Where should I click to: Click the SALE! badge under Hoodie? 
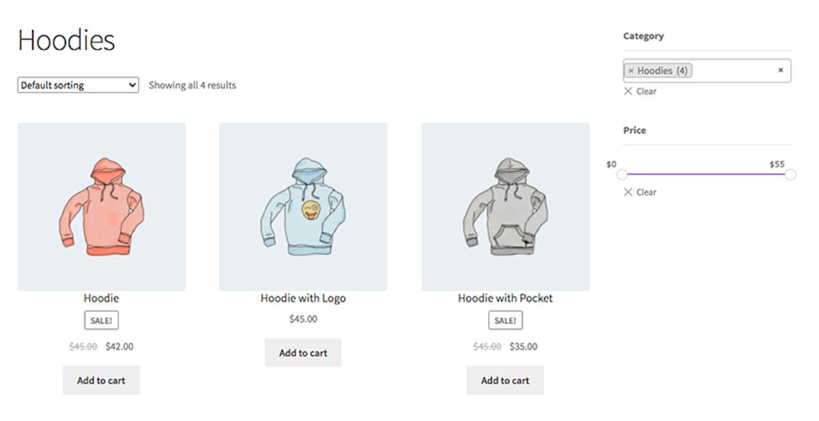[x=101, y=320]
